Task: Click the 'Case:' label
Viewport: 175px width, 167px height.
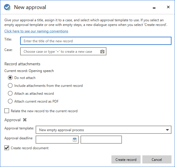Action: pyautogui.click(x=8, y=50)
